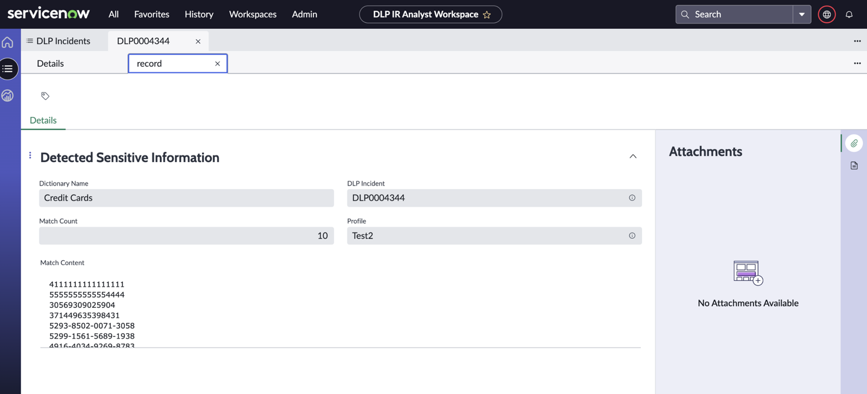Viewport: 867px width, 394px height.
Task: Show info for the Profile reference
Action: coord(632,236)
